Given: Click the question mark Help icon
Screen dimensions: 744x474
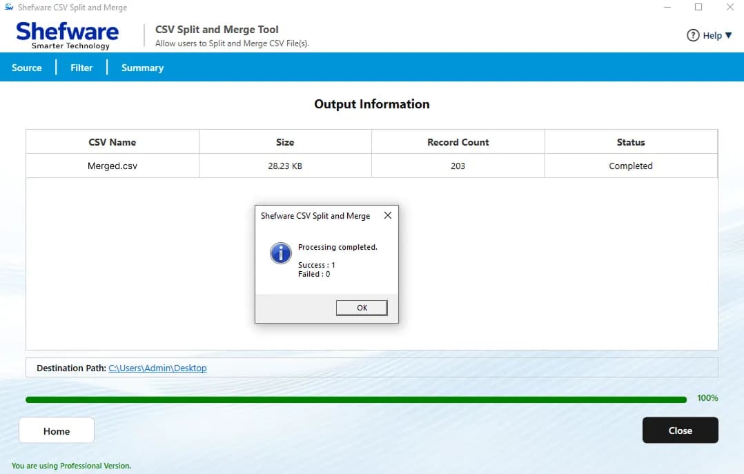Looking at the screenshot, I should coord(693,35).
